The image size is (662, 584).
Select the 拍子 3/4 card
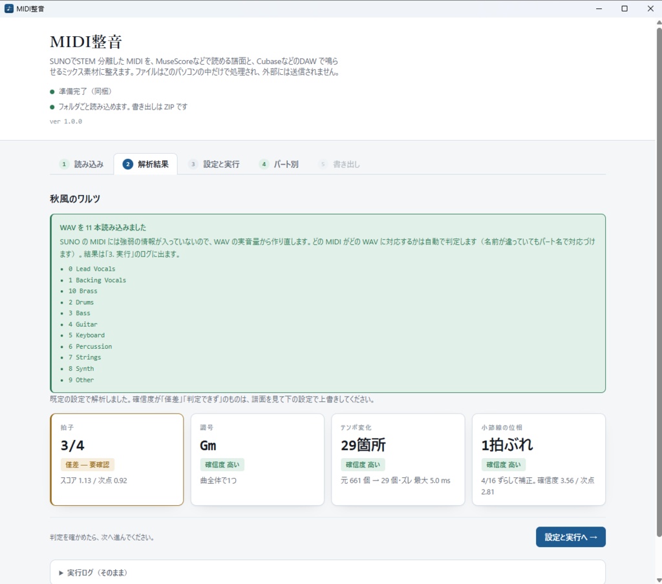pyautogui.click(x=116, y=459)
